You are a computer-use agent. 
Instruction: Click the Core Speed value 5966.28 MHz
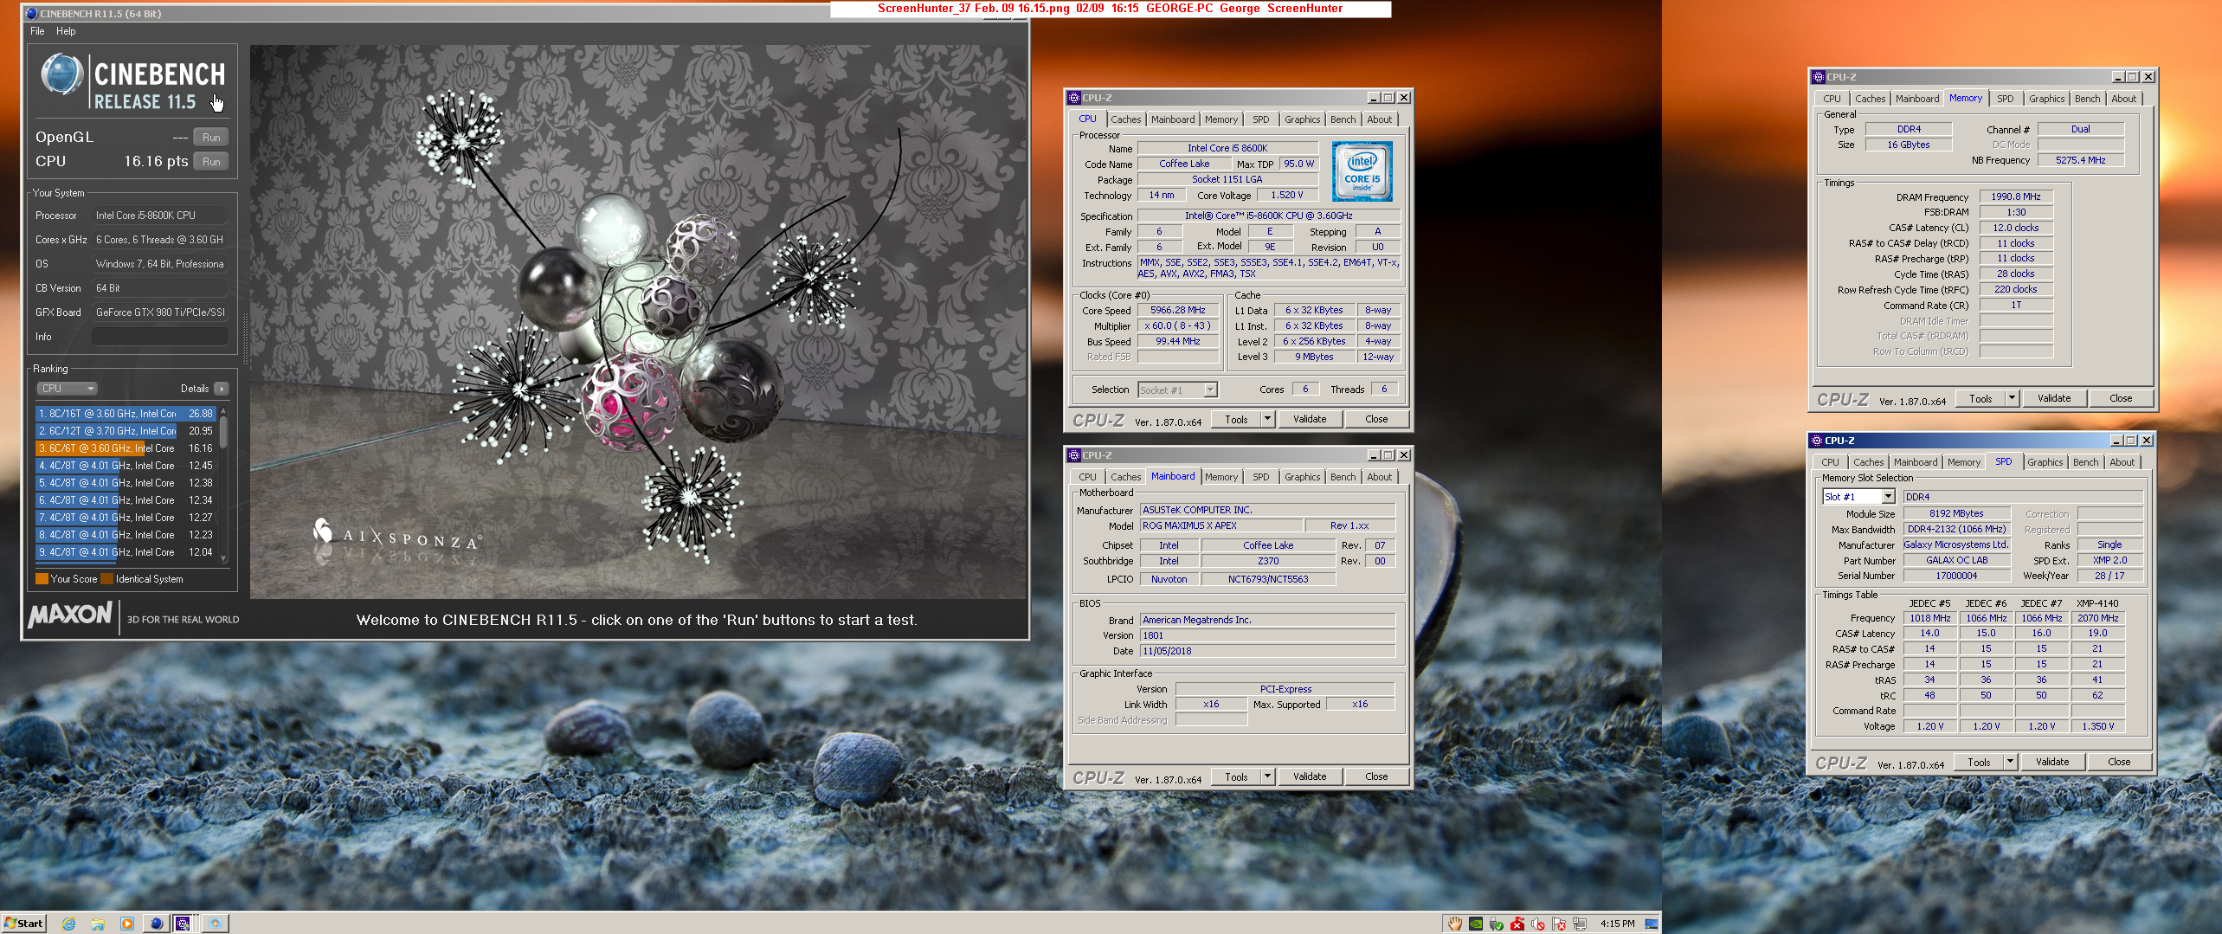(x=1178, y=310)
